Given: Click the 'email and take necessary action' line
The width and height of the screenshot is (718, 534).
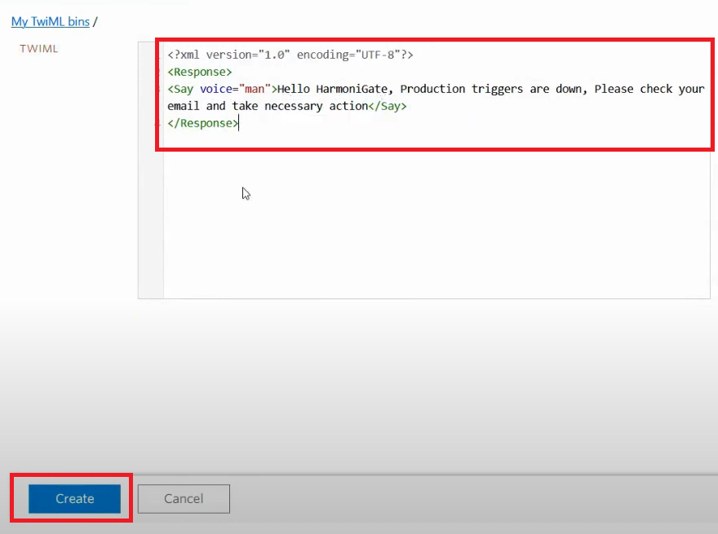Looking at the screenshot, I should (x=287, y=106).
